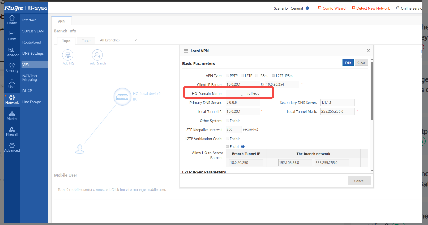Click the Primary DNS Server input field

click(x=242, y=102)
